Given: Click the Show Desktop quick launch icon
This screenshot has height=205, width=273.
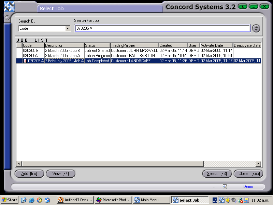Looking at the screenshot, I should [23, 200].
